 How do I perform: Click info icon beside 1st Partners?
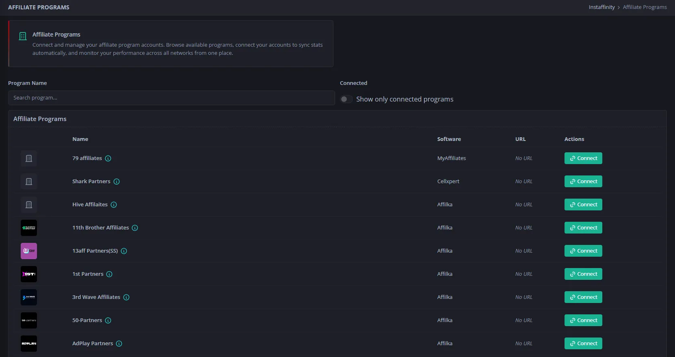click(109, 274)
